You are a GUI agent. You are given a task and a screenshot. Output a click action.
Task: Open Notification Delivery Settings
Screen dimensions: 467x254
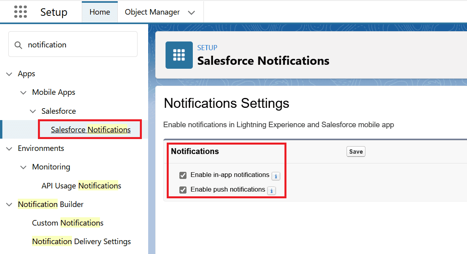pyautogui.click(x=81, y=241)
